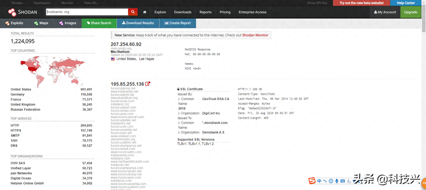This screenshot has width=426, height=190.
Task: Filter by SSH service
Action: (x=14, y=141)
